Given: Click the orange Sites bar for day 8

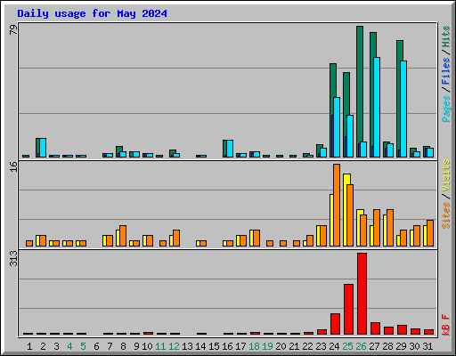Looking at the screenshot, I should click(123, 236).
